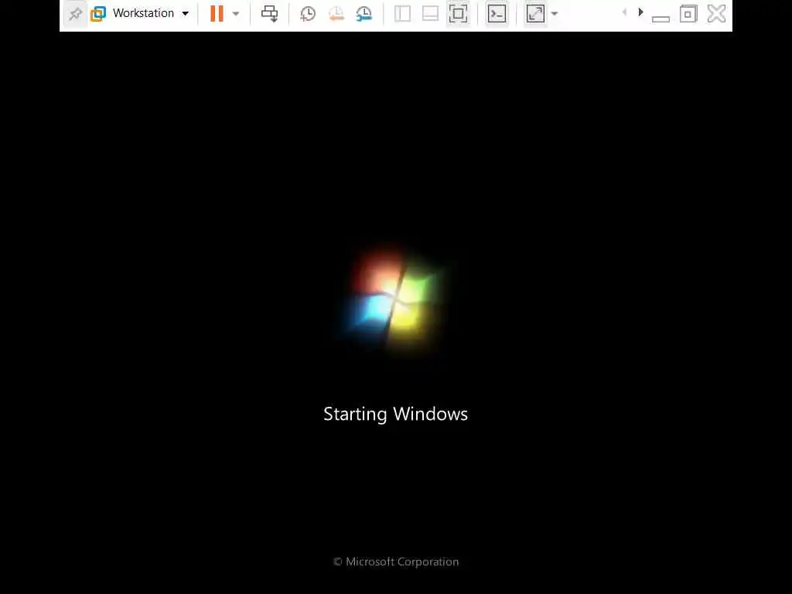Take a snapshot of this virtual machine
The width and height of the screenshot is (792, 594).
click(308, 14)
